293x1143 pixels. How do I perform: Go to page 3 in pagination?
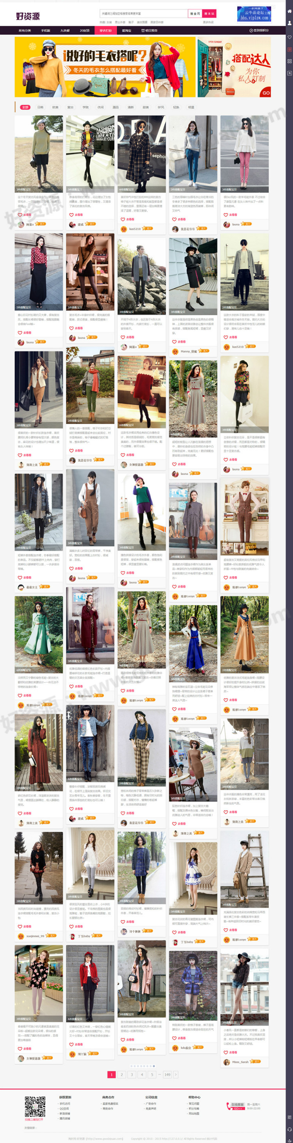(132, 1075)
